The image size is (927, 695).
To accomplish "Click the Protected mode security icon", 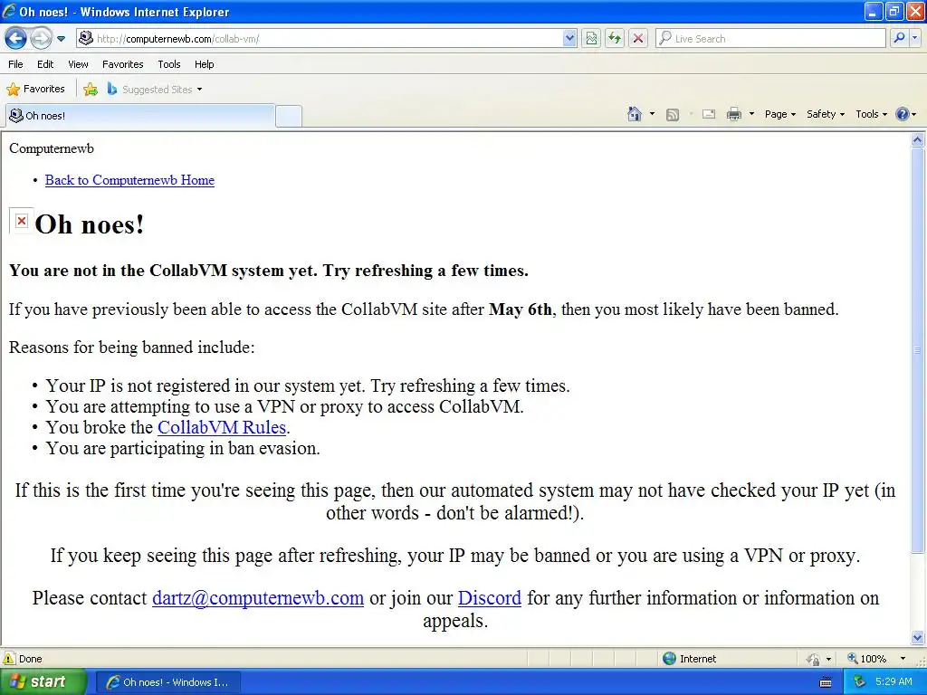I will (x=814, y=659).
